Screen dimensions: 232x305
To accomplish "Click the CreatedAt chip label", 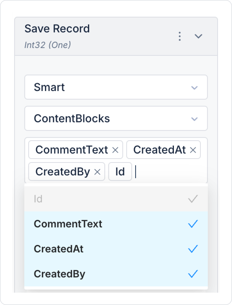I will click(x=159, y=150).
